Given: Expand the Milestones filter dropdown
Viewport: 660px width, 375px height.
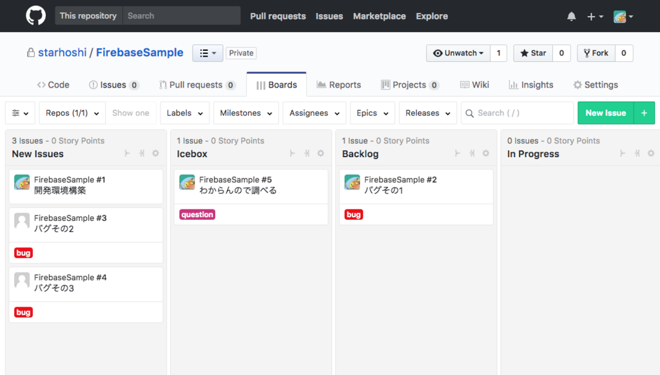Looking at the screenshot, I should (x=246, y=113).
